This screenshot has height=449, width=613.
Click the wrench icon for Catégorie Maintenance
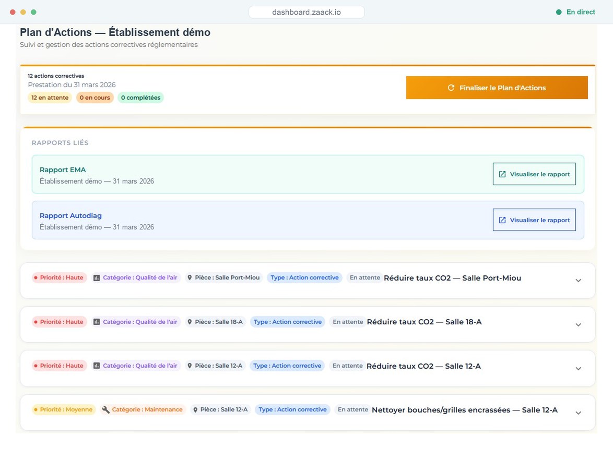click(105, 409)
